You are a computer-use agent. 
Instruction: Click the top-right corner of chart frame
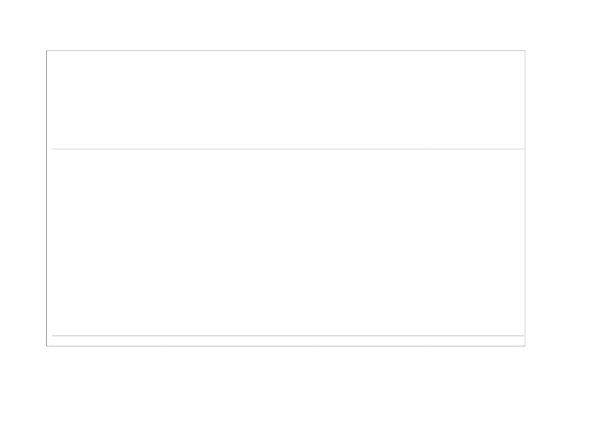click(525, 50)
